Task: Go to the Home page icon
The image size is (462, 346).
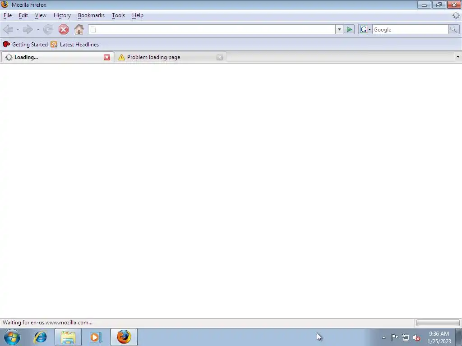Action: (79, 29)
